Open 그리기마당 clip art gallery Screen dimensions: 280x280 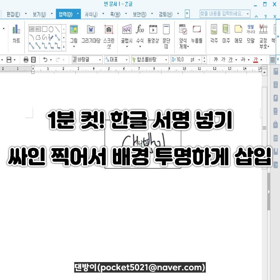91,34
